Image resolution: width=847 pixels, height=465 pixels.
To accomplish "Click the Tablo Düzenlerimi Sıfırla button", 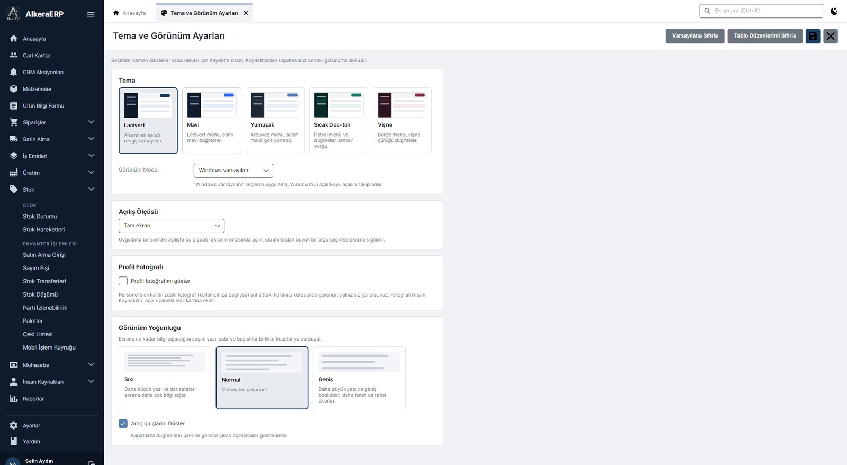I will tap(765, 36).
